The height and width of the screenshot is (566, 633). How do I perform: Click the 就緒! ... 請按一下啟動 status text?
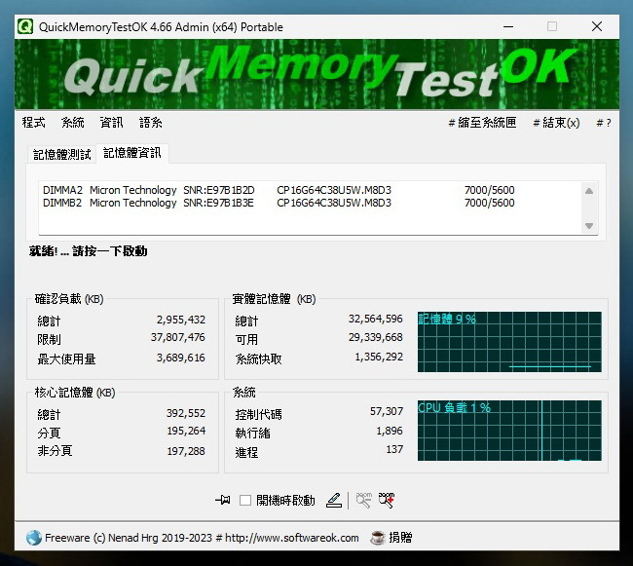click(88, 251)
